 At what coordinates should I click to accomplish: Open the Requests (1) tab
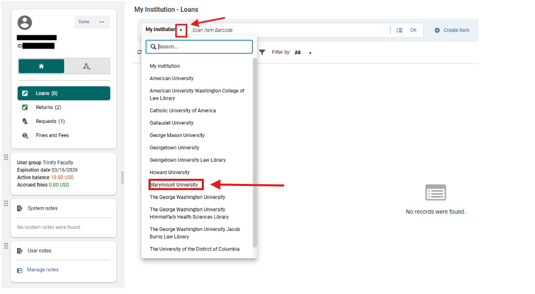coord(50,121)
